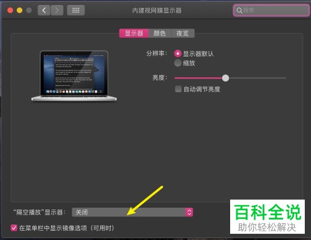Click the 分辨率 label
The width and height of the screenshot is (311, 240).
(157, 53)
